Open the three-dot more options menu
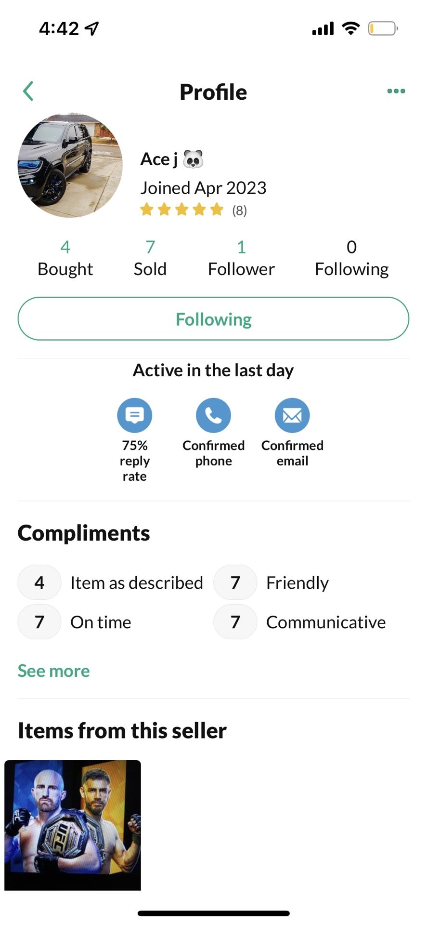Screen dimensions: 427x925 coord(396,91)
